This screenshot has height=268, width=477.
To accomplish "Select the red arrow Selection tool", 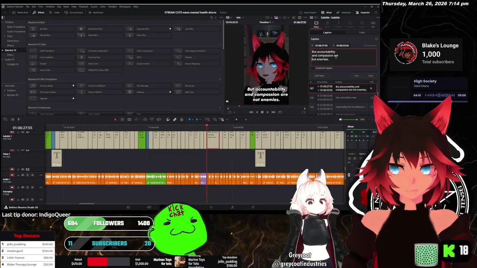I will click(115, 119).
